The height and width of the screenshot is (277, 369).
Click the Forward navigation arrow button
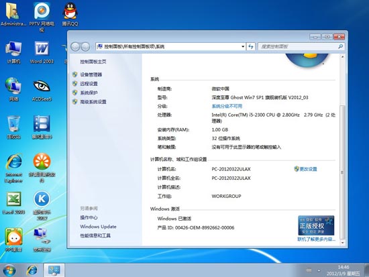pos(85,46)
